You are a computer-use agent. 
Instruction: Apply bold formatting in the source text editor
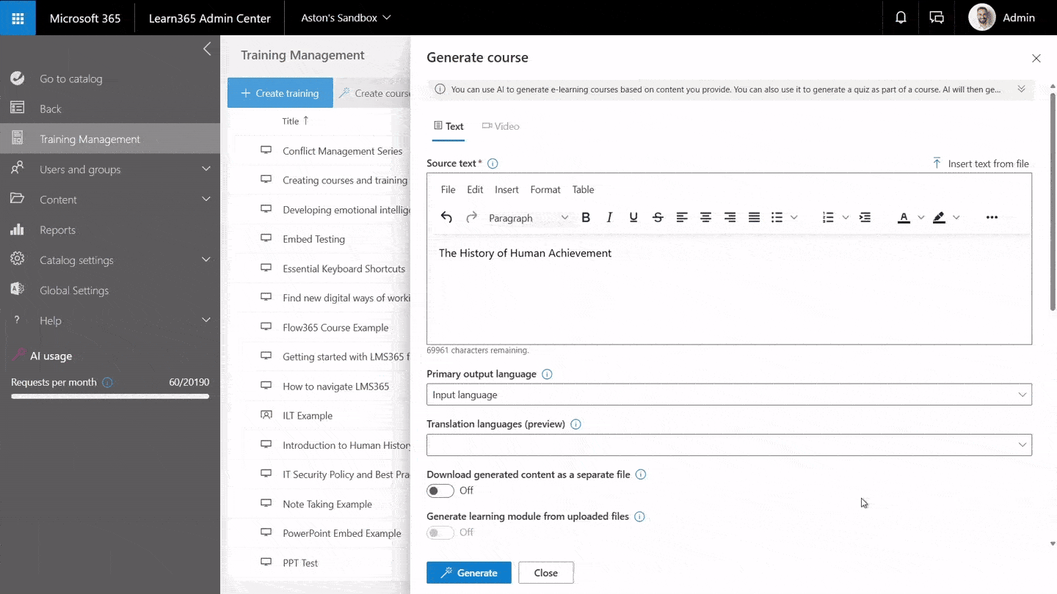point(586,217)
